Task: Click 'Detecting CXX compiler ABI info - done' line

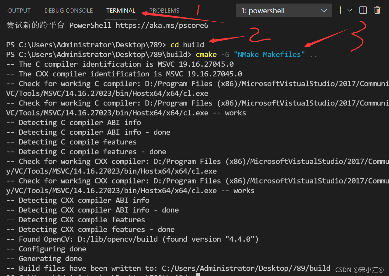Action: tap(92, 210)
